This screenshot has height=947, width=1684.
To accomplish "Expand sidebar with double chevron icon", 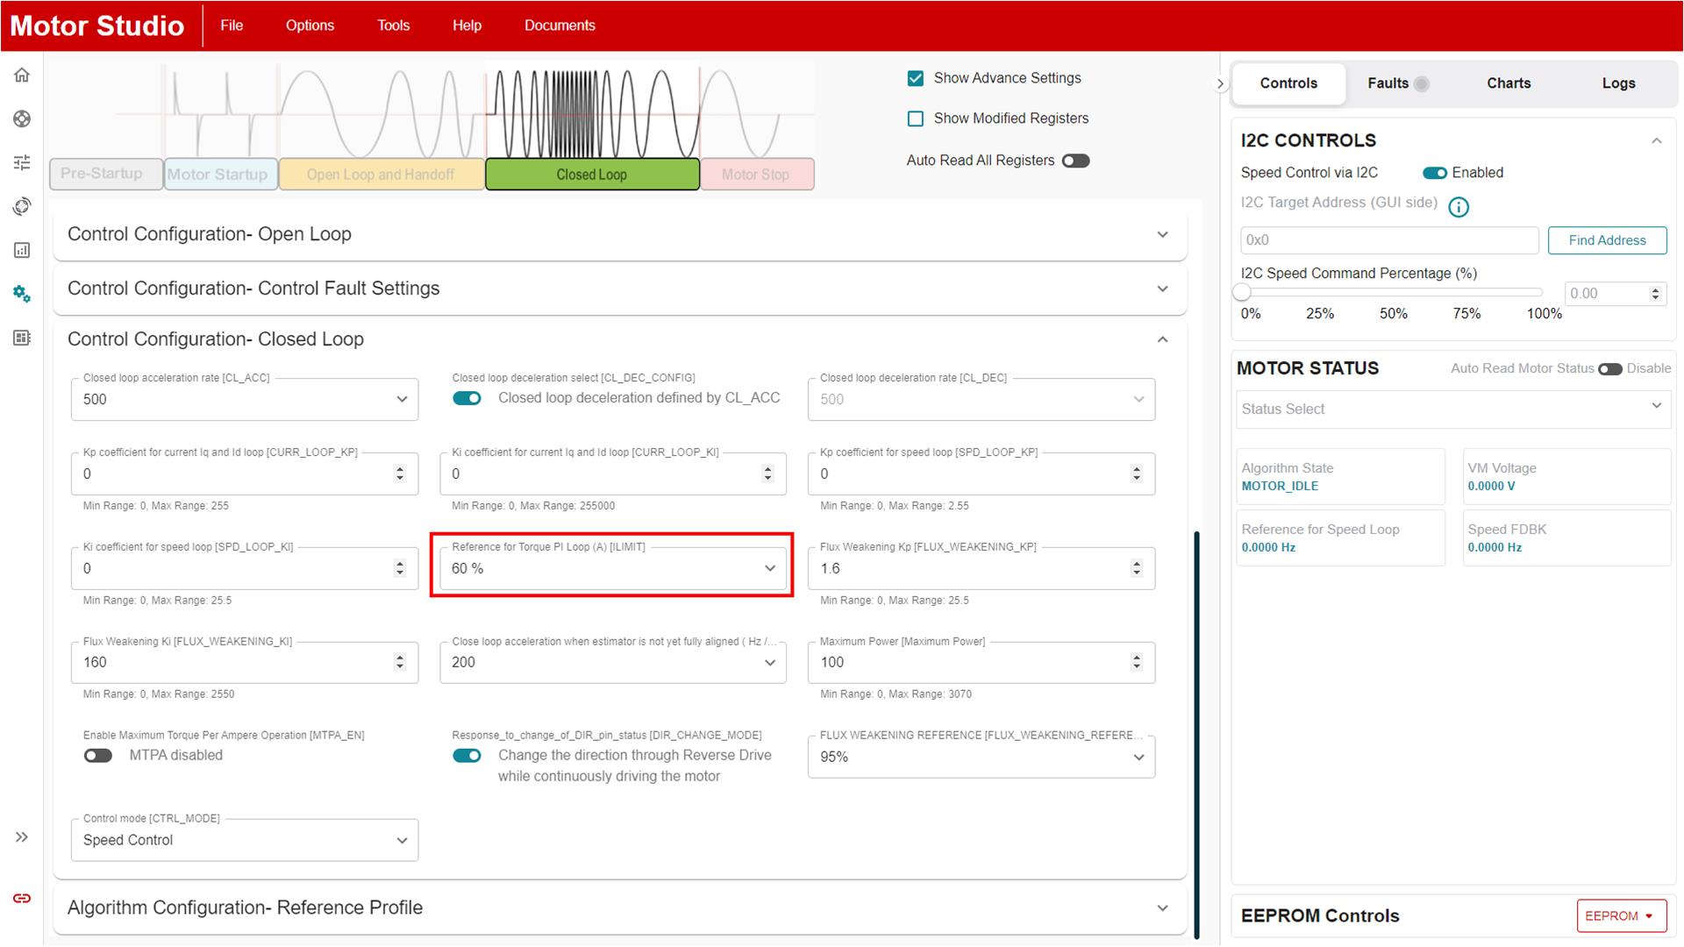I will click(22, 837).
